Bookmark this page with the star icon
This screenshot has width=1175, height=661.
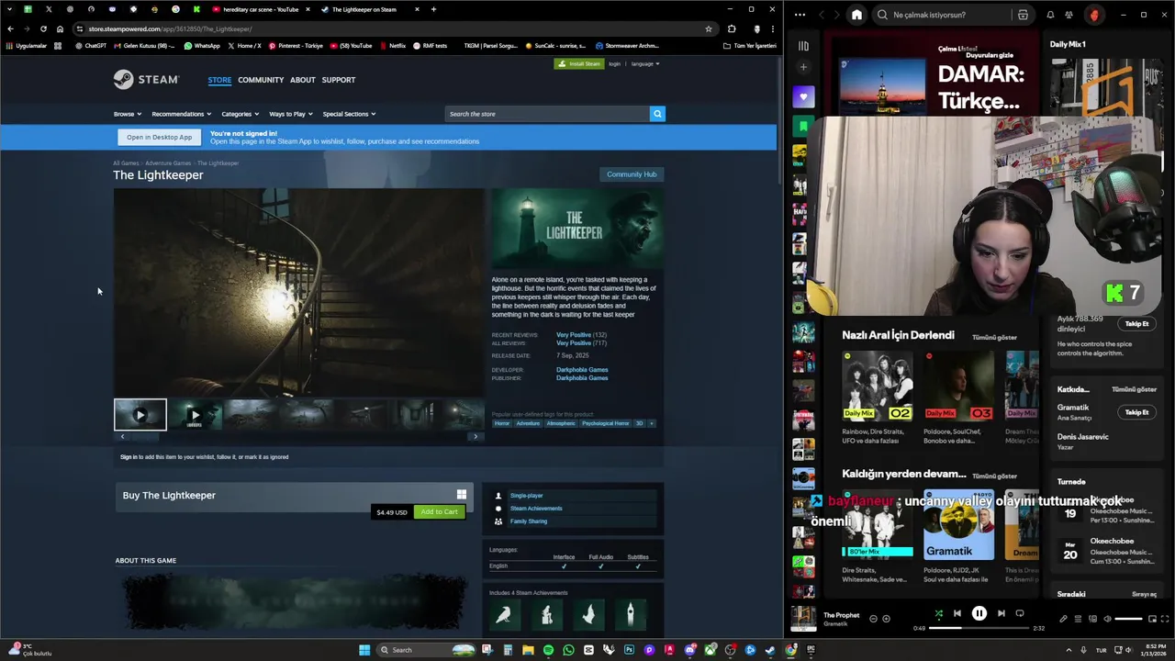click(709, 28)
